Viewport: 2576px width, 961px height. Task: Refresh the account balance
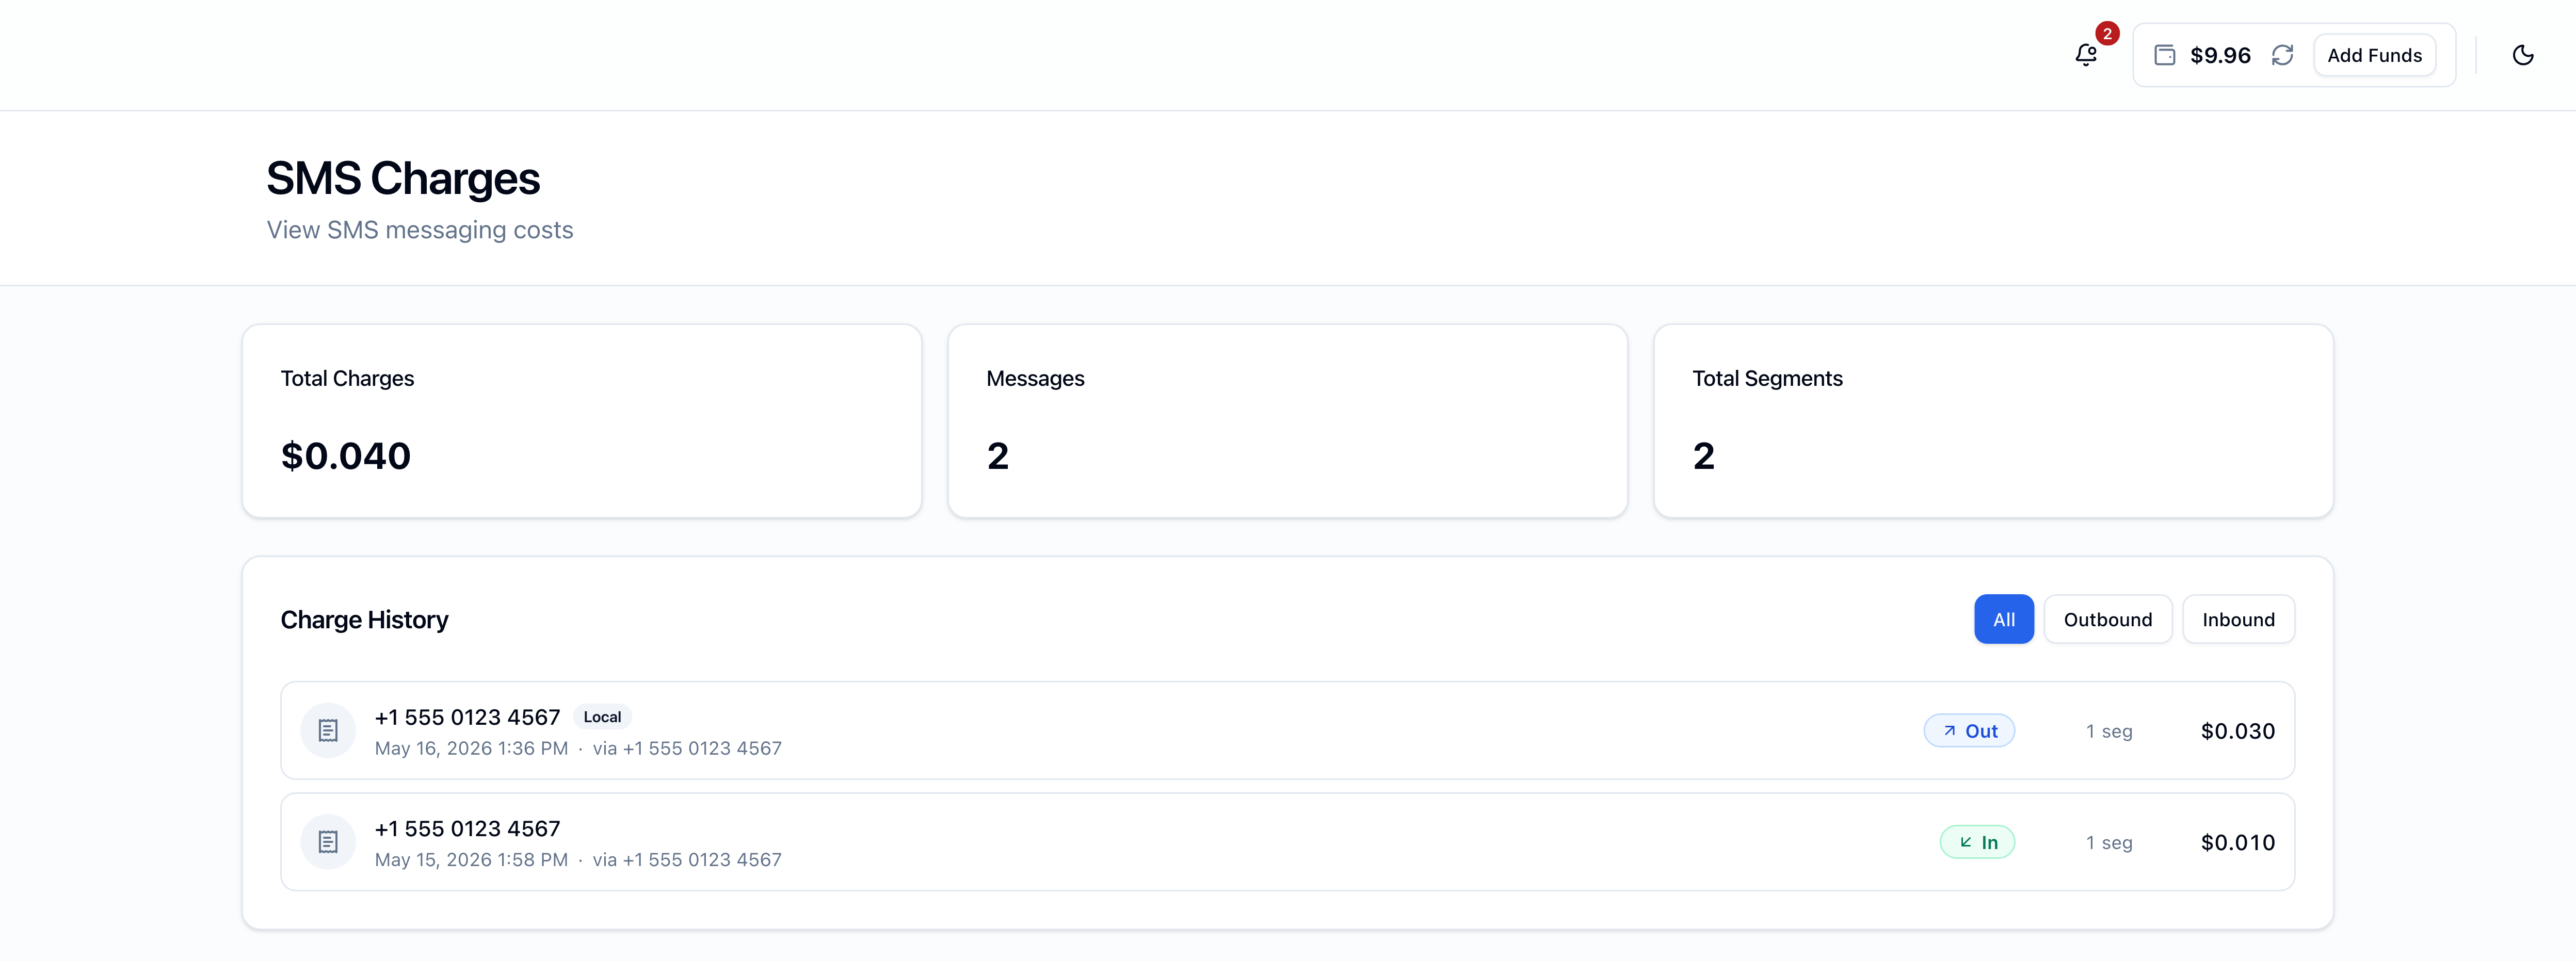tap(2282, 55)
